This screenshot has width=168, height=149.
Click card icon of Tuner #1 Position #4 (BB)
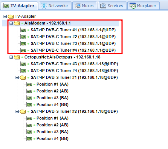point(29,105)
